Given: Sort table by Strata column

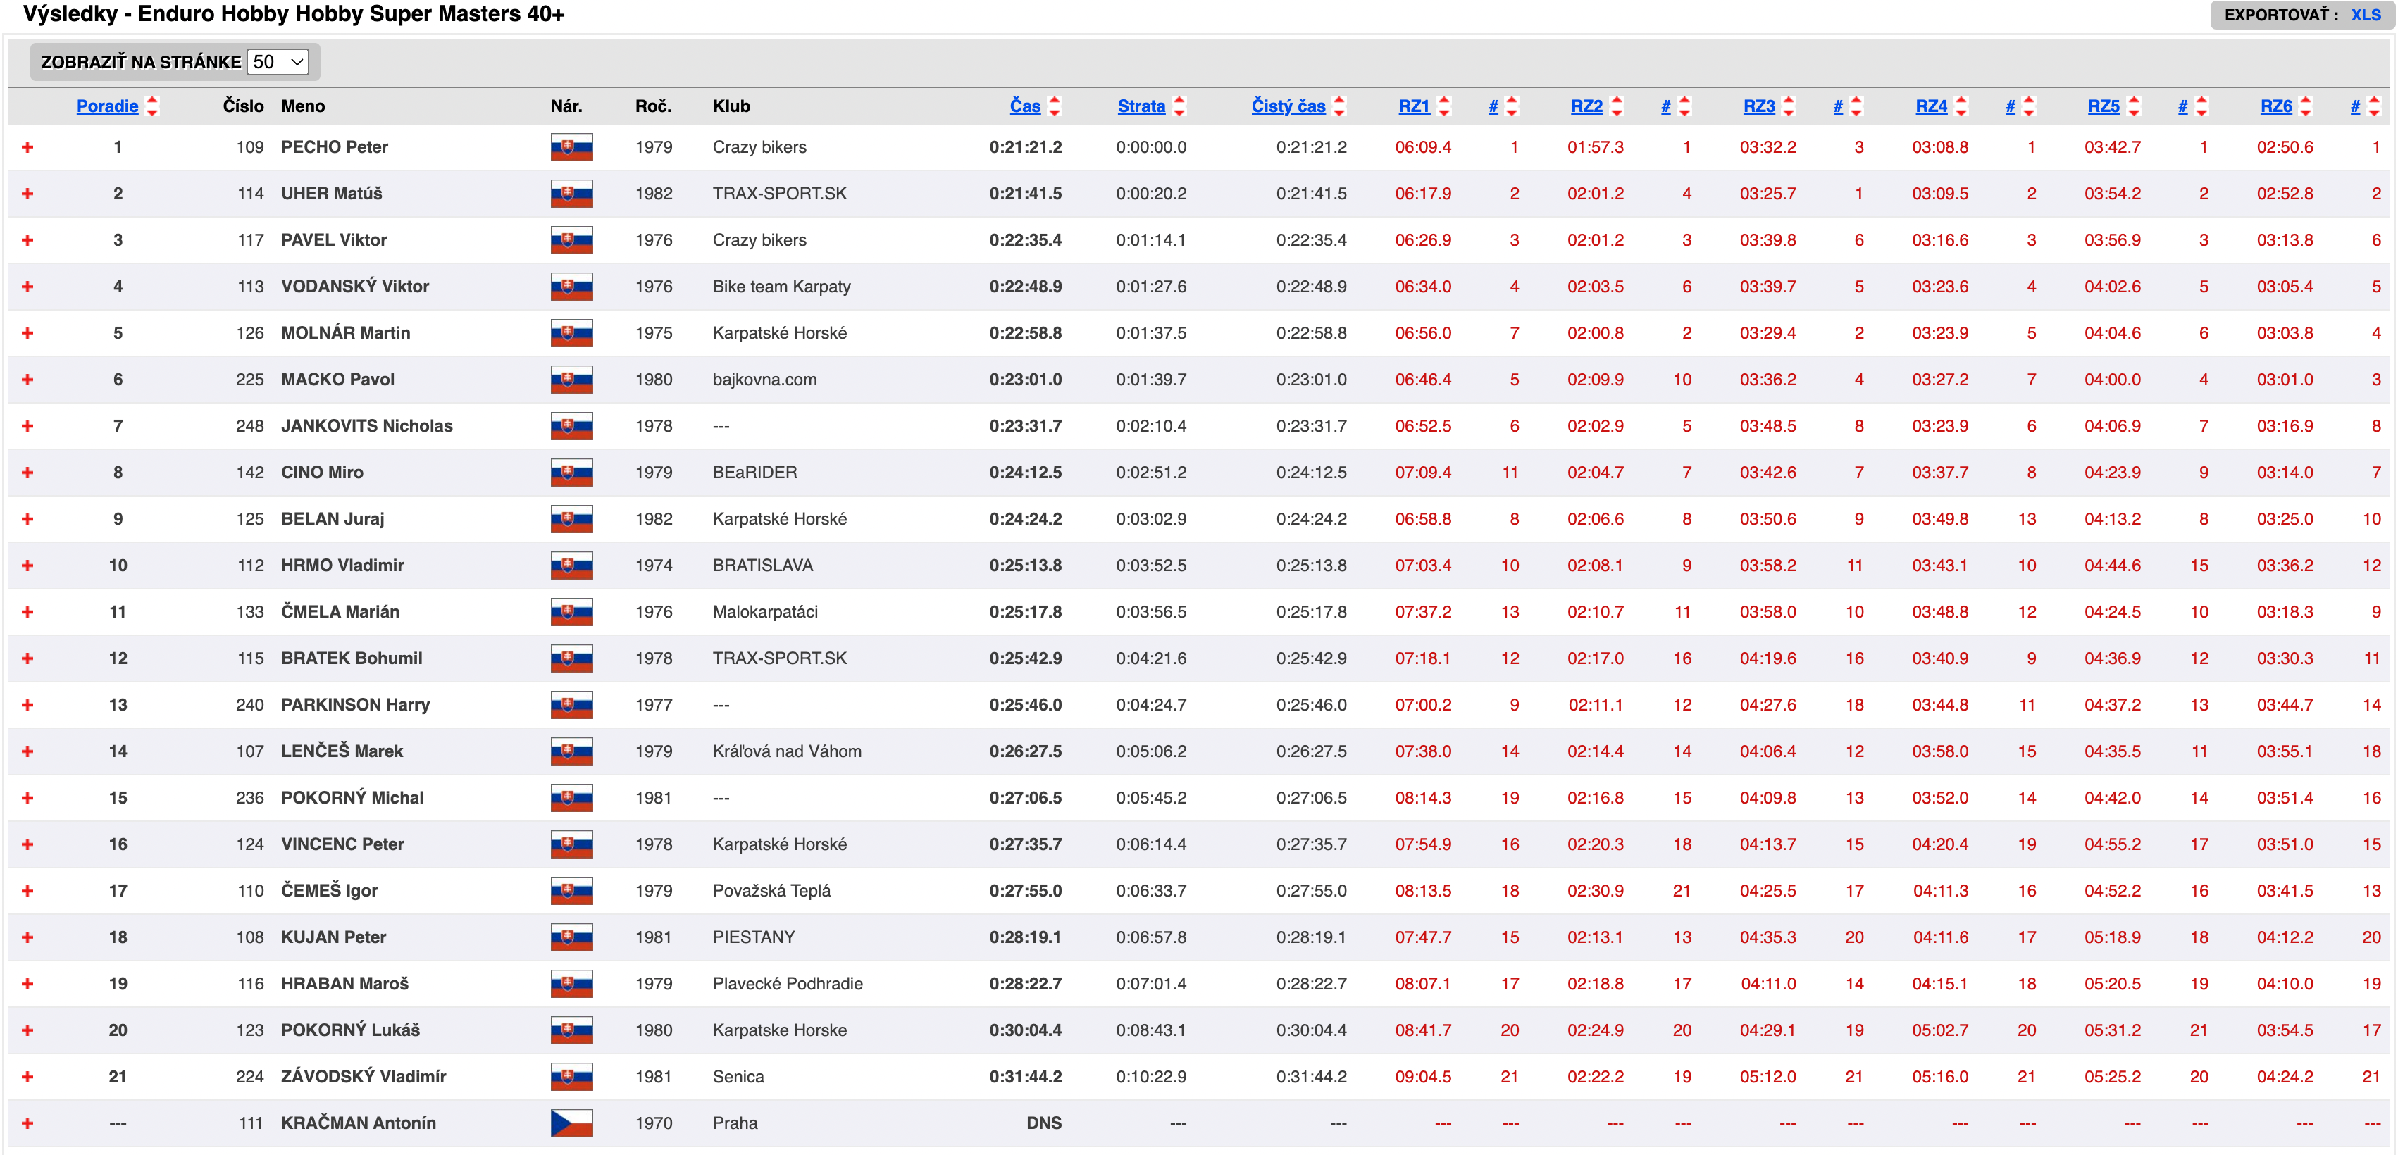Looking at the screenshot, I should [1141, 106].
